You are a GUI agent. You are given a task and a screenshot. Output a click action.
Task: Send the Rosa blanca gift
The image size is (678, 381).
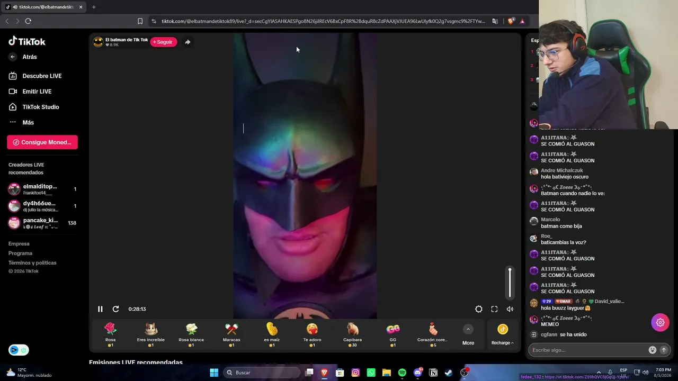[191, 335]
